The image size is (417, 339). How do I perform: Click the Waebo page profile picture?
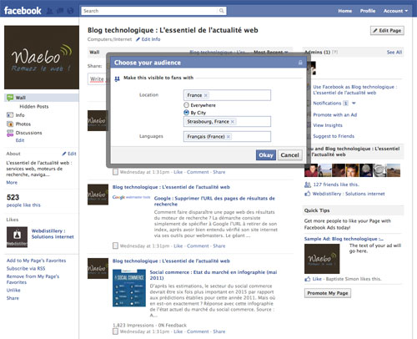point(42,58)
